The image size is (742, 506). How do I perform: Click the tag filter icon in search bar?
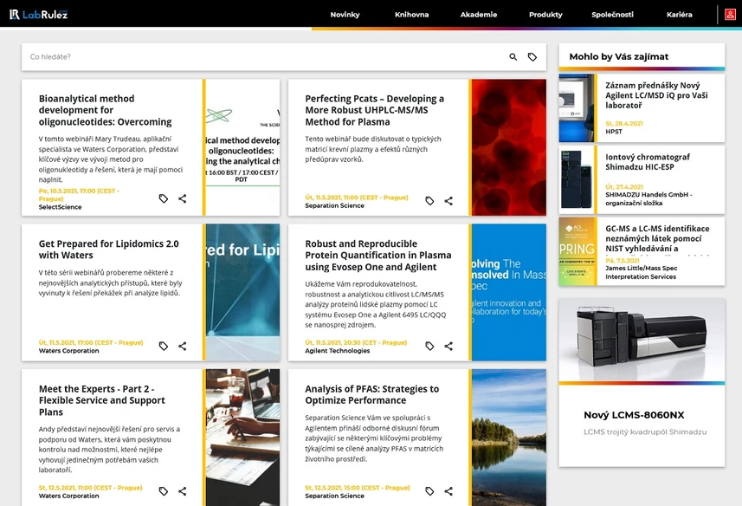click(x=532, y=57)
